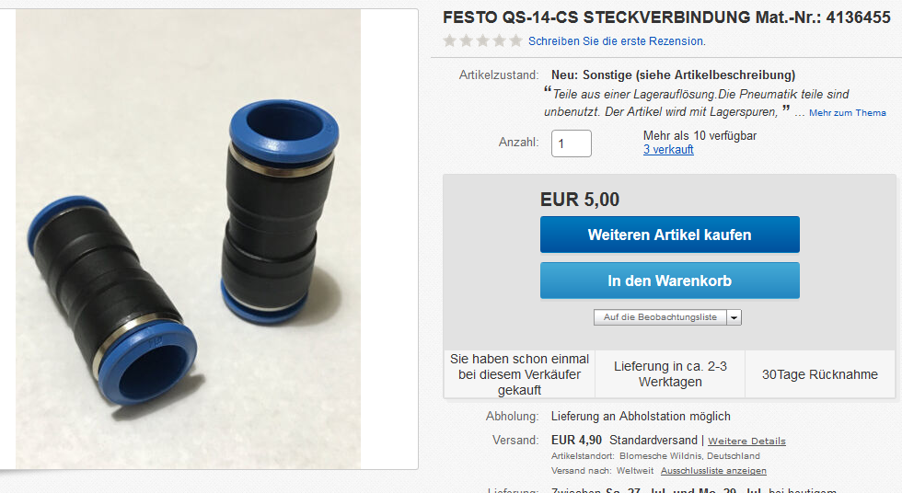Enlarge the Festo connector product photo
The height and width of the screenshot is (493, 902).
pyautogui.click(x=188, y=239)
